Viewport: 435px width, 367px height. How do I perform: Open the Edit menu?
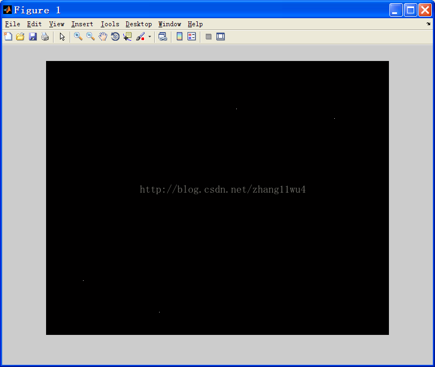coord(34,24)
